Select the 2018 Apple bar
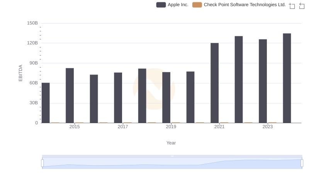This screenshot has height=178, width=309. (142, 96)
